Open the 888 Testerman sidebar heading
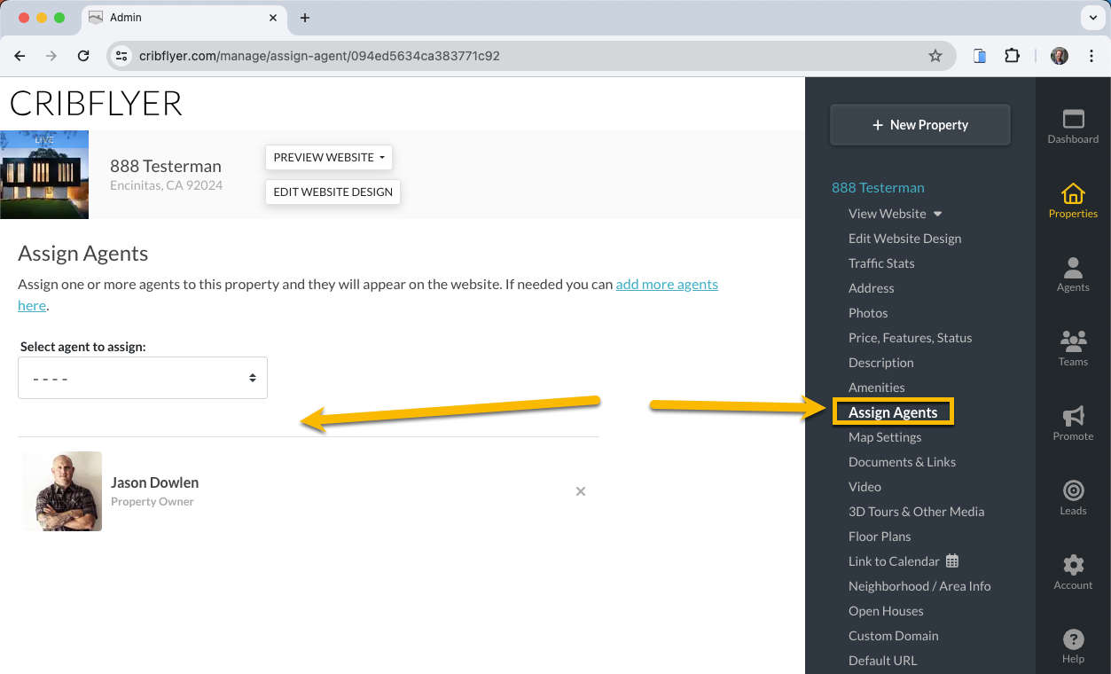 (x=878, y=187)
